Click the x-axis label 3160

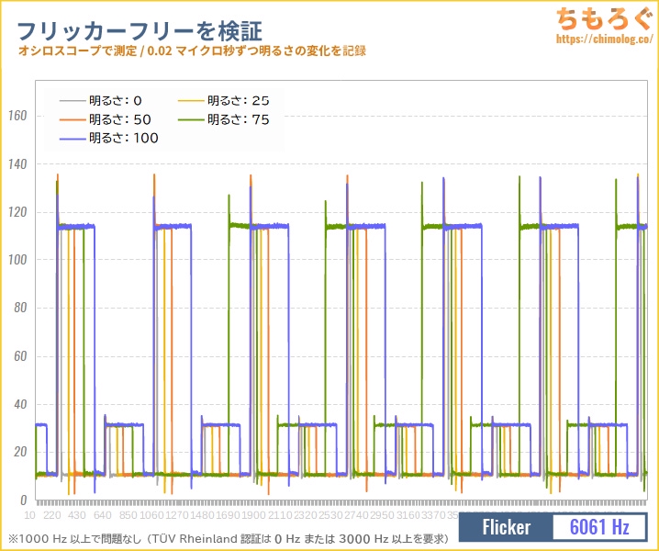408,515
